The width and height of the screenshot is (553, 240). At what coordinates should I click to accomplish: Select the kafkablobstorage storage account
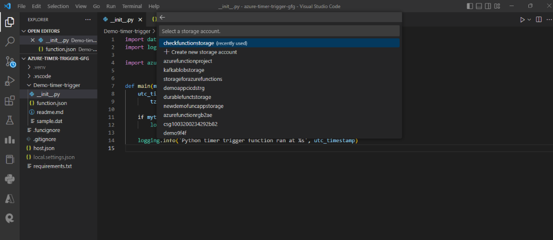(279, 70)
